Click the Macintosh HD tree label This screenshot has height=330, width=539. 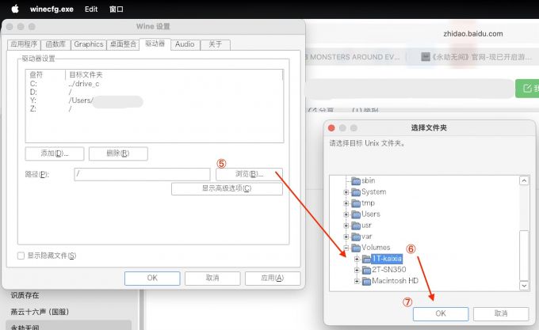coord(395,281)
